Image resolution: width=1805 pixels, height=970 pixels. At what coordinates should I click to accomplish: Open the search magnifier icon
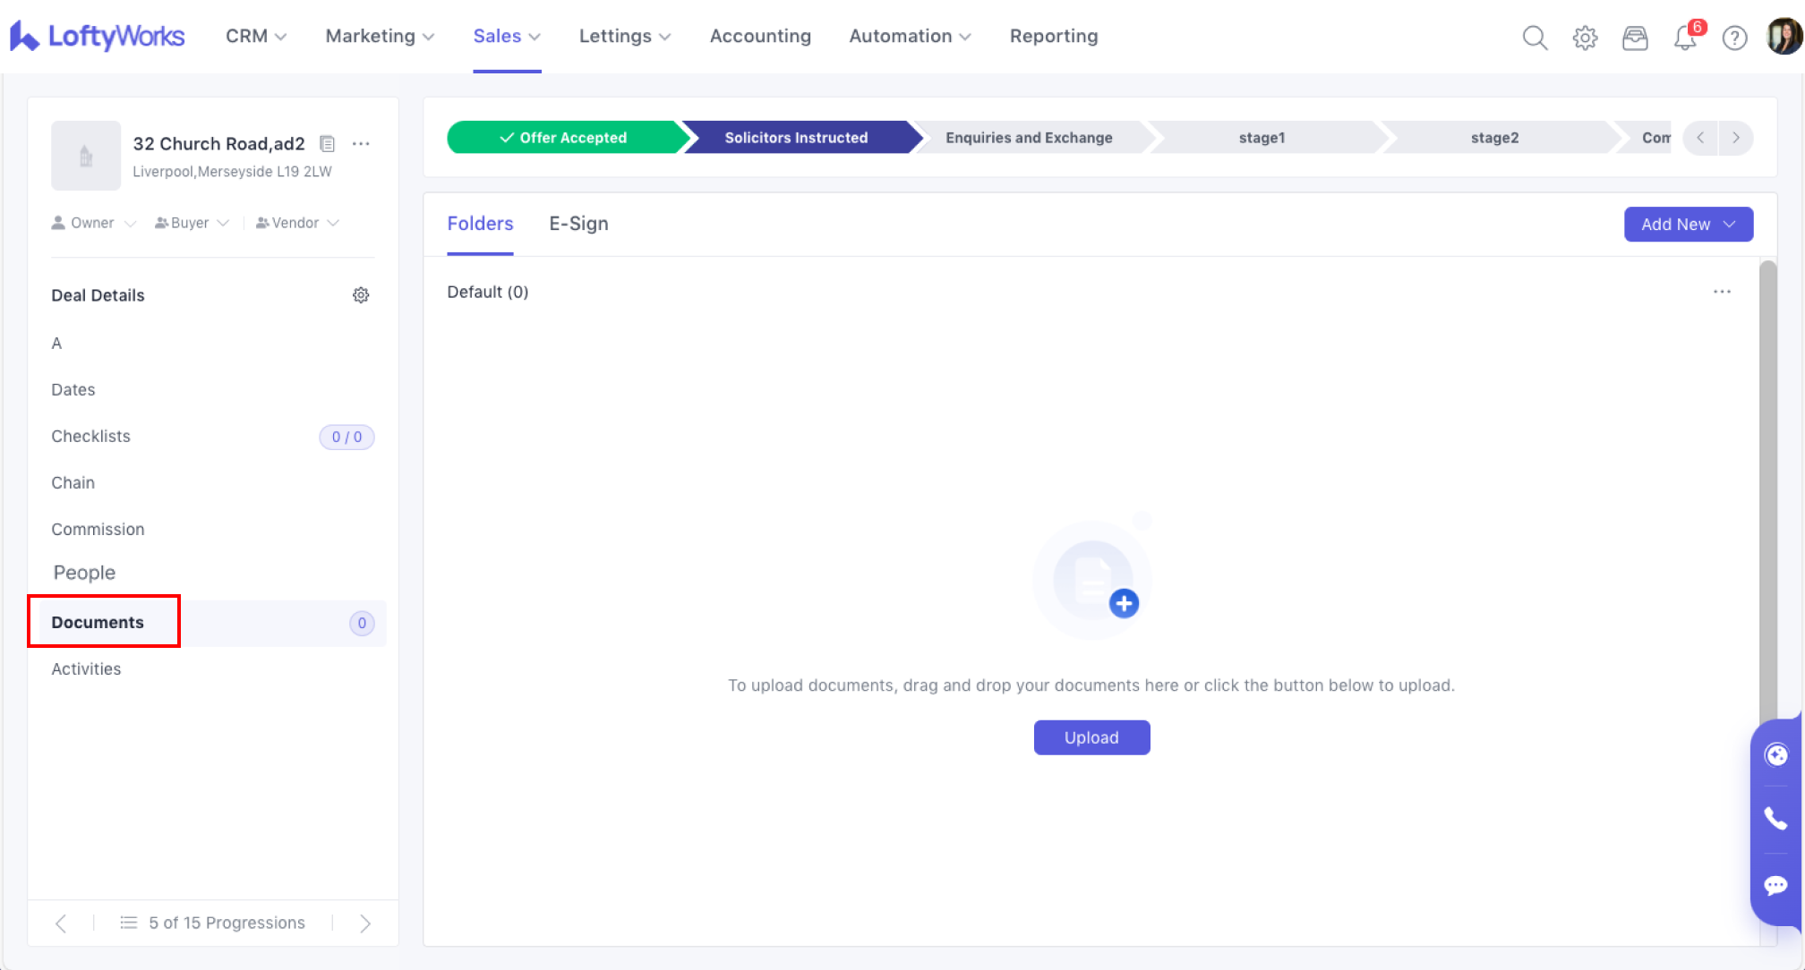[x=1535, y=37]
